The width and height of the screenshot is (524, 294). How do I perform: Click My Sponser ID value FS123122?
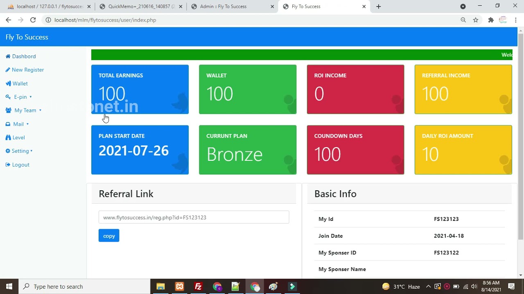coord(446,252)
